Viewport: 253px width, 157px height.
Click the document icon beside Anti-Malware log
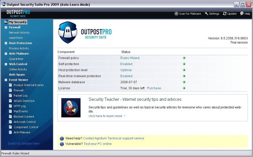coord(10,132)
